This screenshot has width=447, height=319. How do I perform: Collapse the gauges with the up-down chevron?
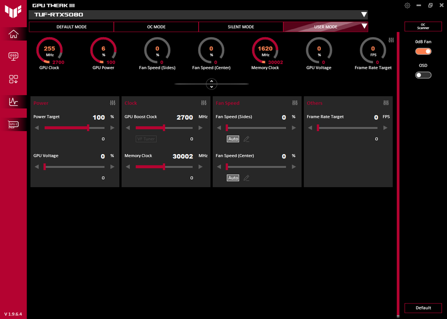click(x=212, y=84)
